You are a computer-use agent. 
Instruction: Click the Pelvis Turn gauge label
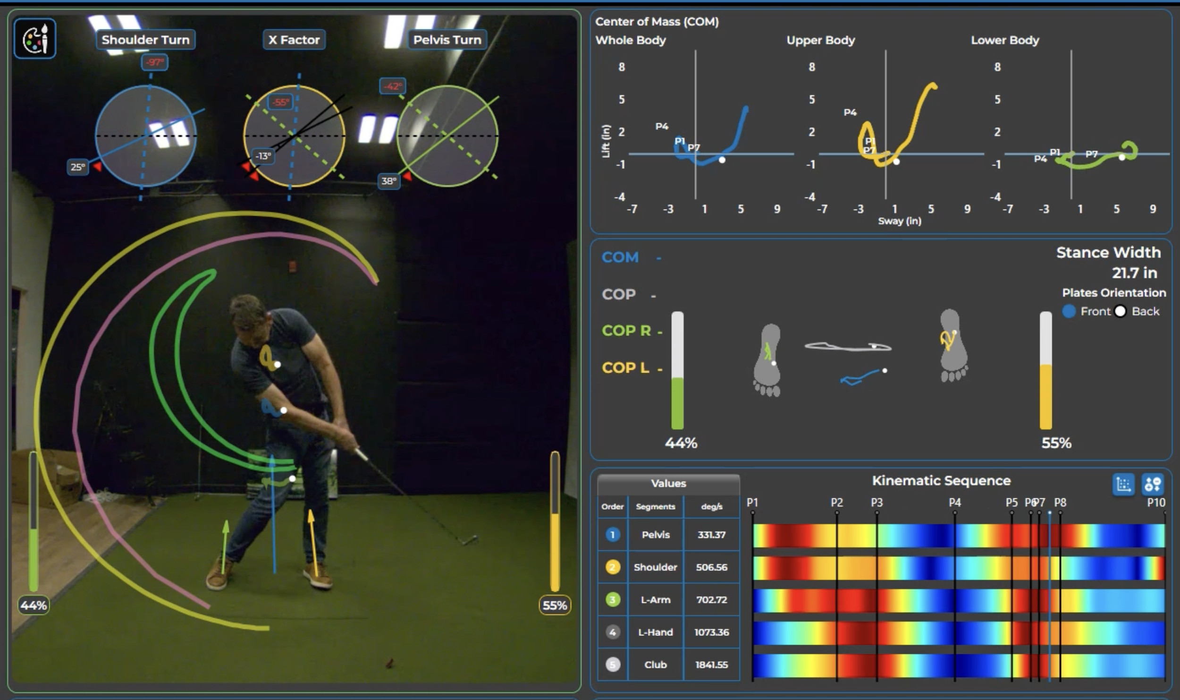pyautogui.click(x=447, y=40)
